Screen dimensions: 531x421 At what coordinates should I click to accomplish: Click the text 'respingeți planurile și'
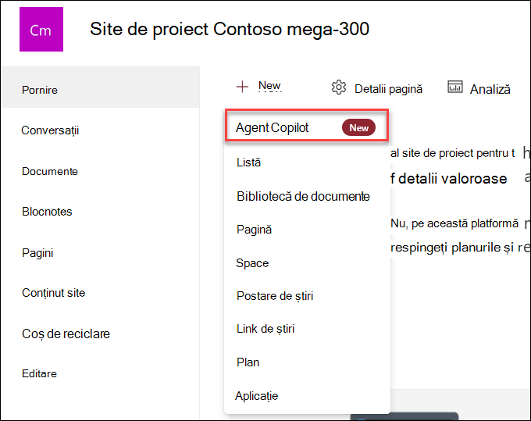click(452, 248)
